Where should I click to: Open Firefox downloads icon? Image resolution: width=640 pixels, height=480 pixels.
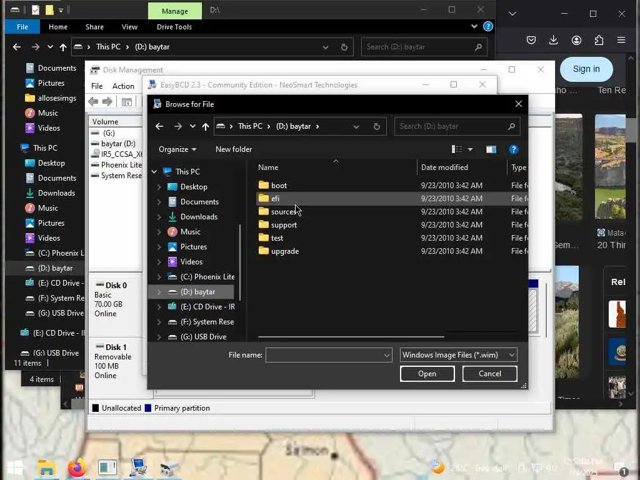[x=554, y=40]
